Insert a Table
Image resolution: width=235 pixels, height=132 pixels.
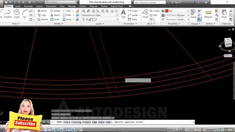tap(132, 19)
